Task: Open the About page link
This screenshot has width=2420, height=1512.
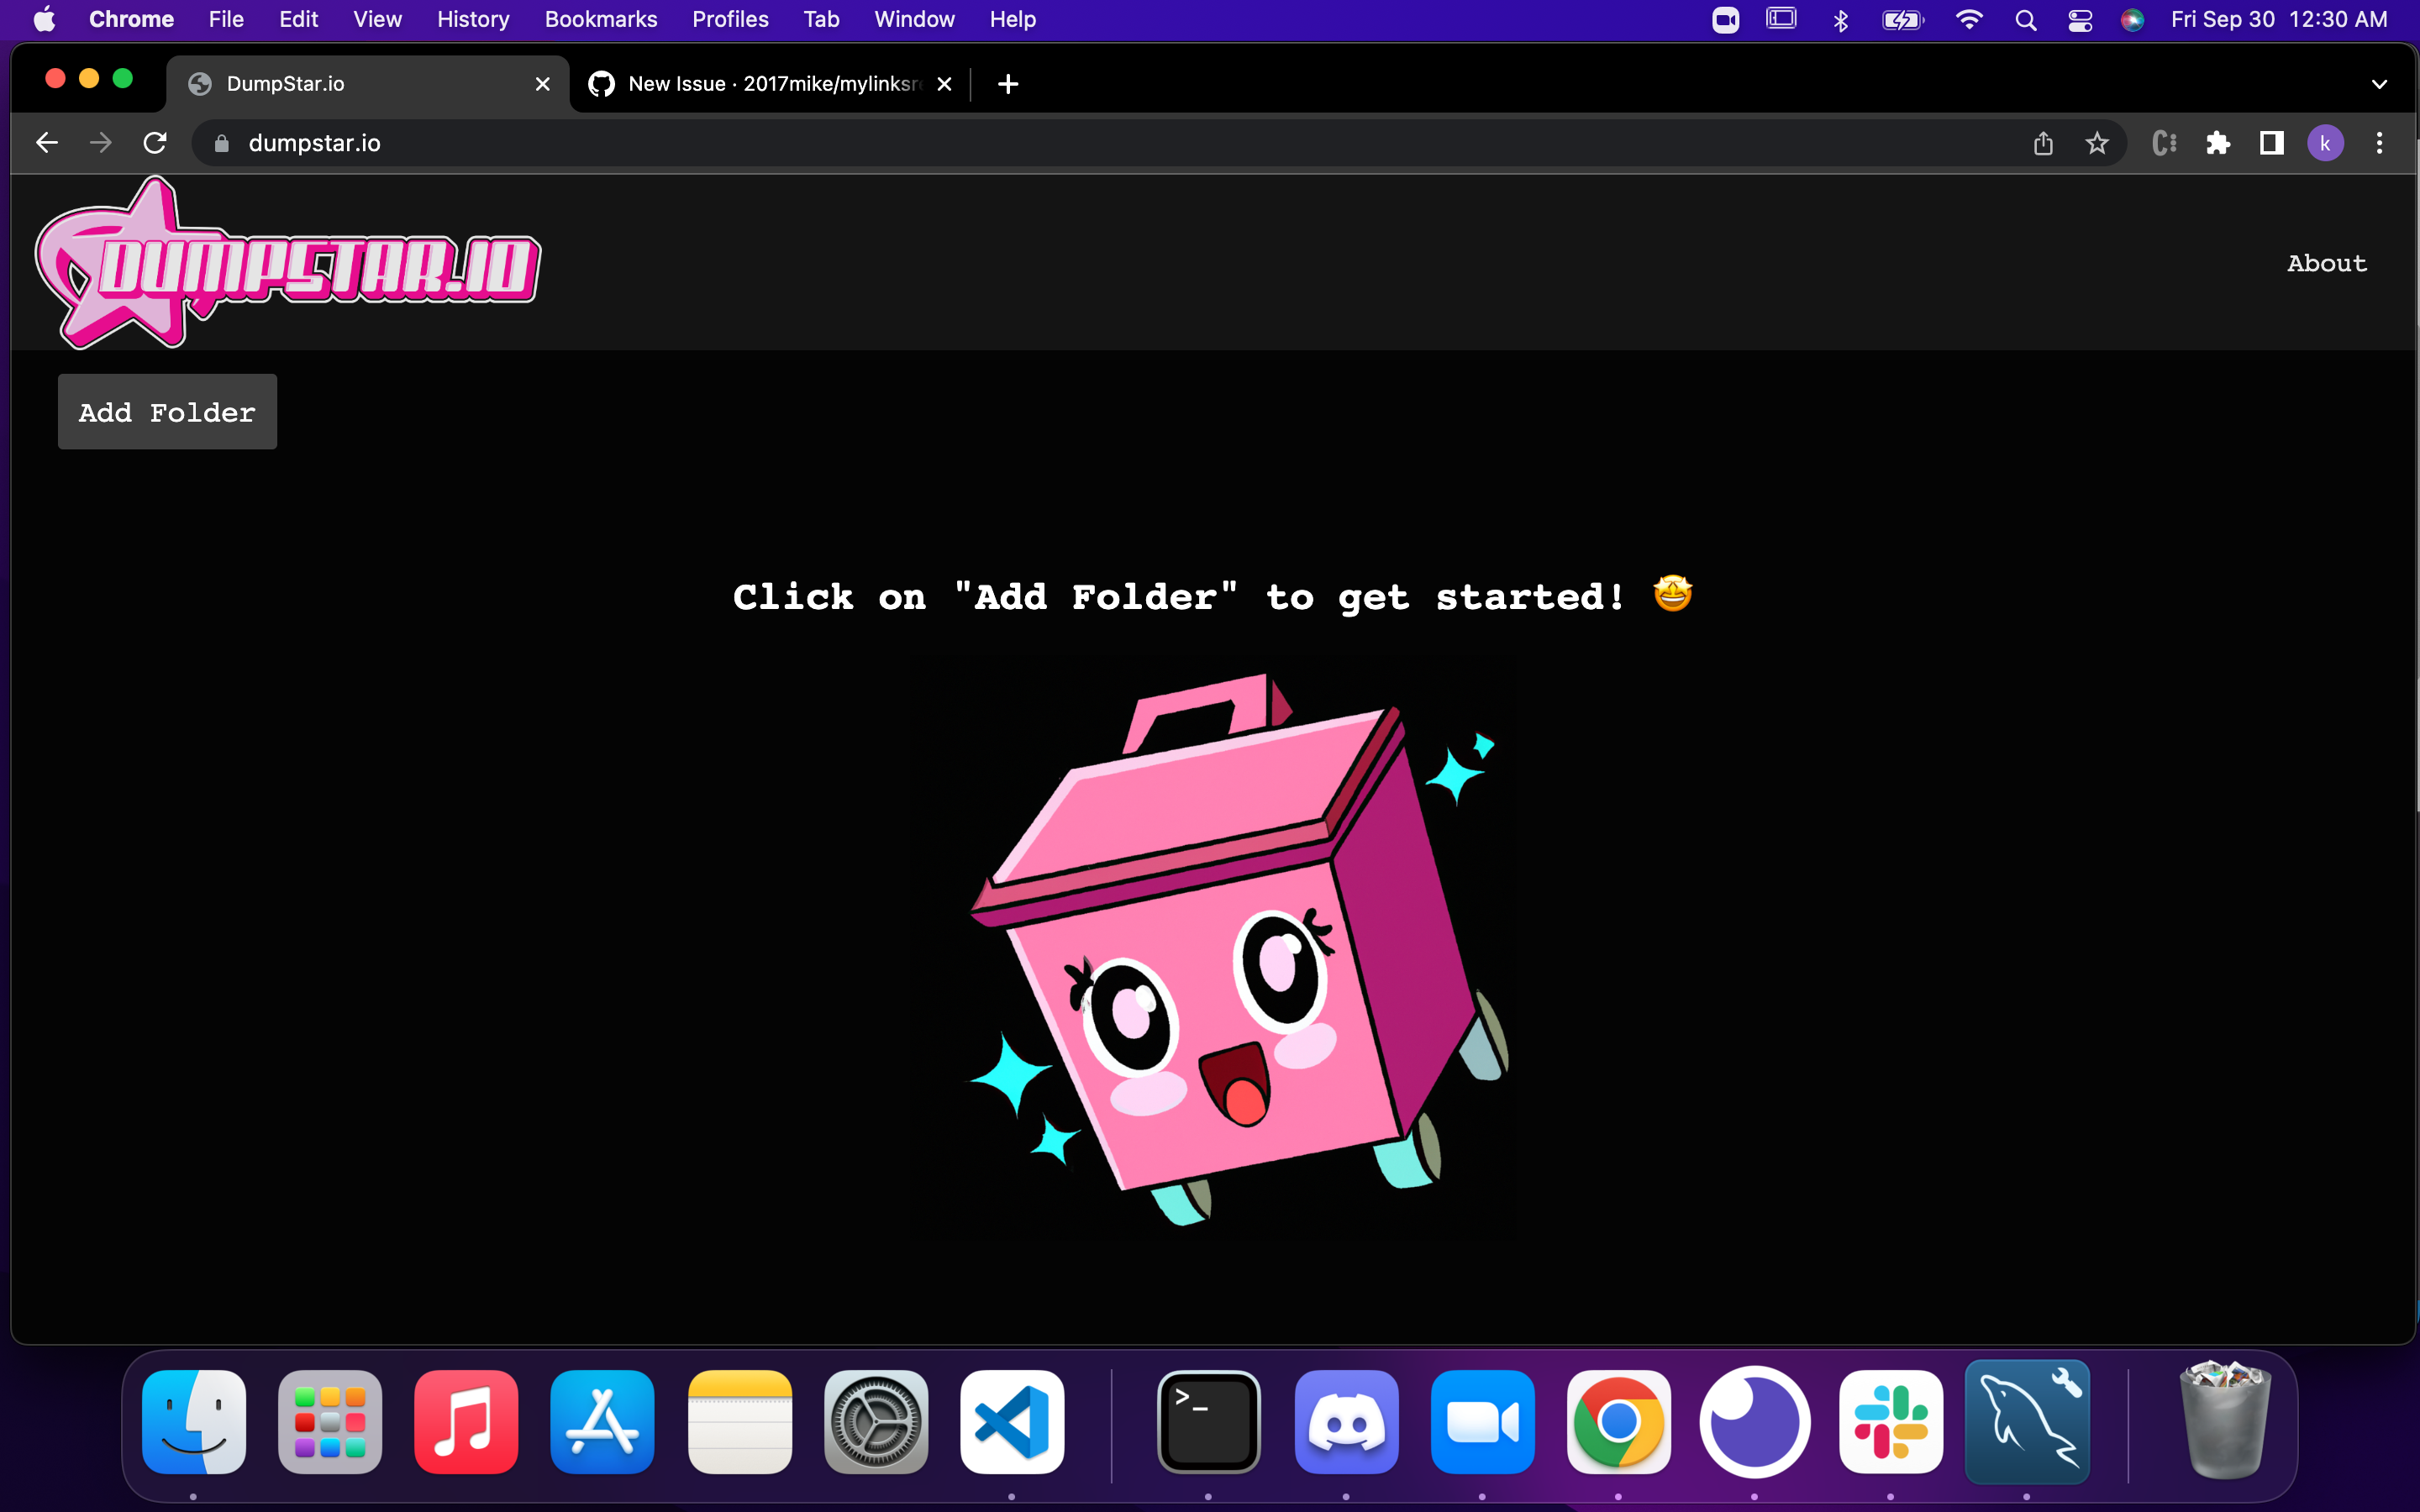Action: point(2326,263)
